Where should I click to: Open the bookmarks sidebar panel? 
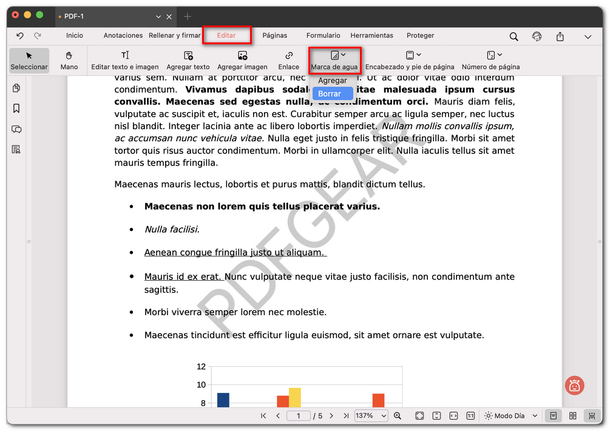[16, 109]
